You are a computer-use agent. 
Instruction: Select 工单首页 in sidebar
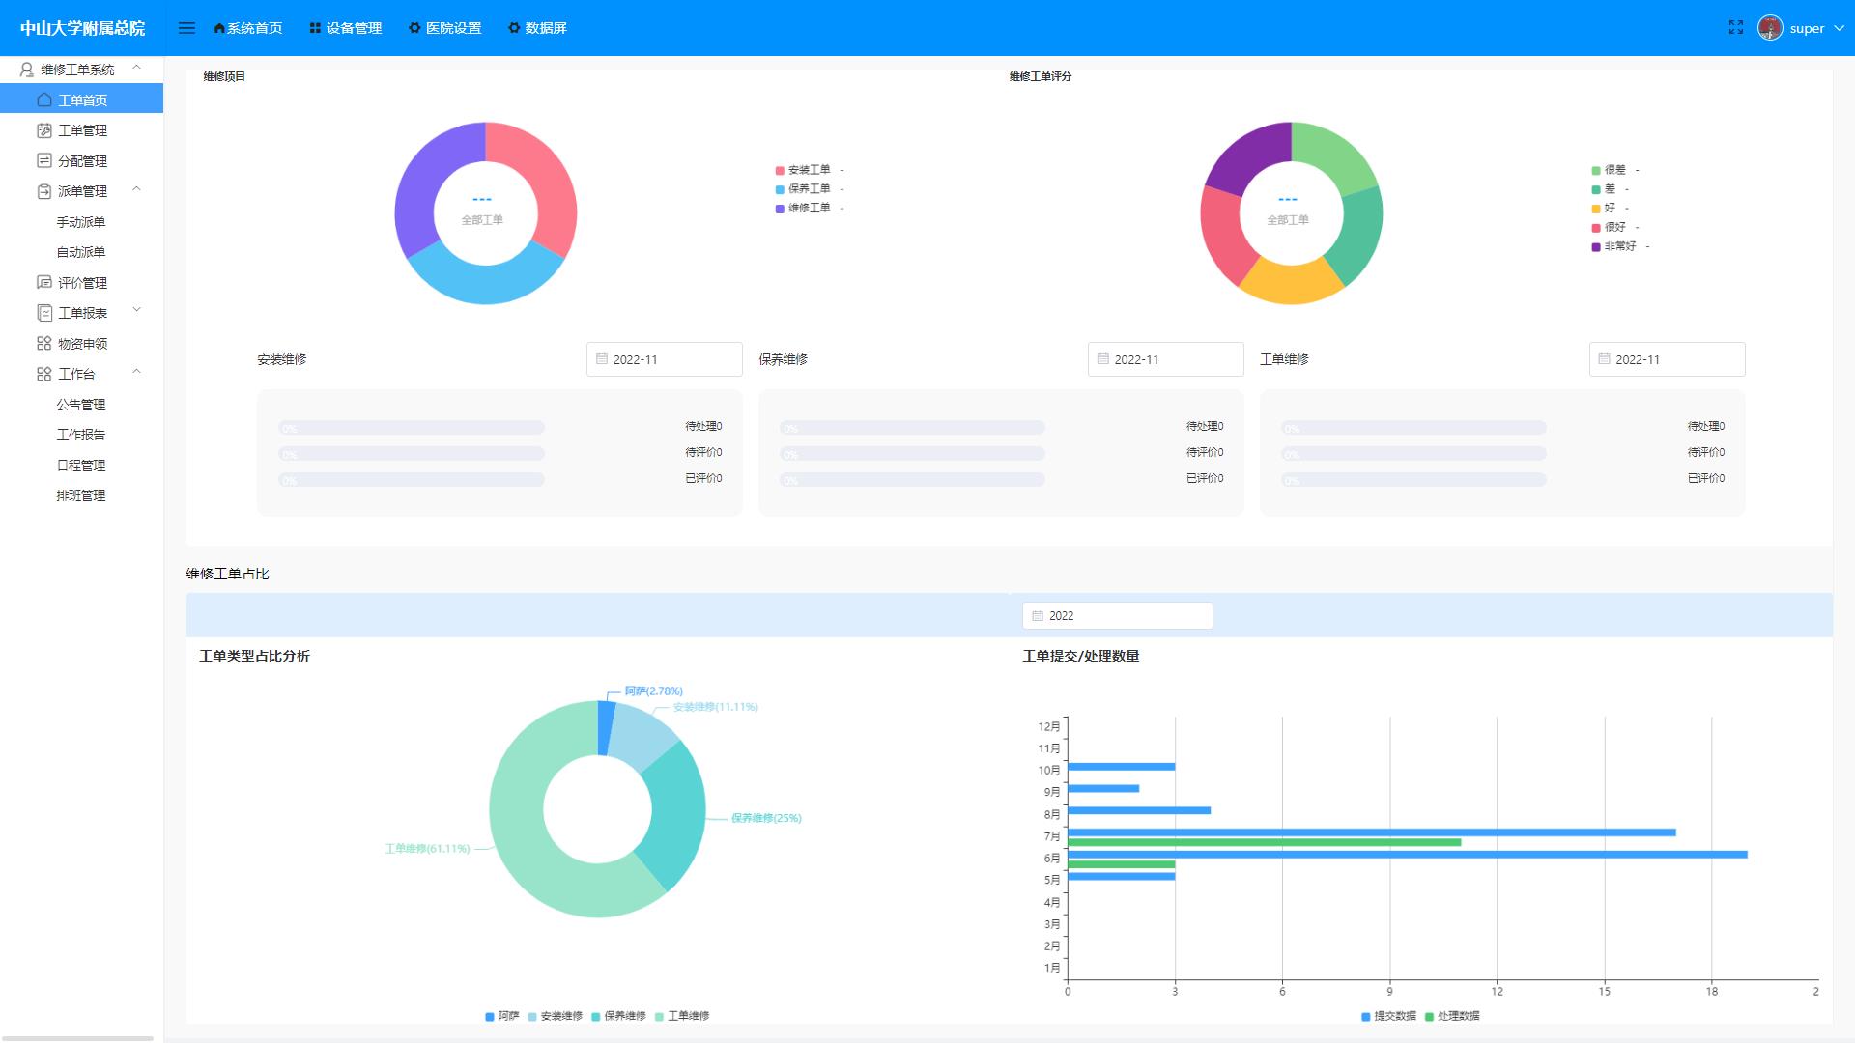81,99
